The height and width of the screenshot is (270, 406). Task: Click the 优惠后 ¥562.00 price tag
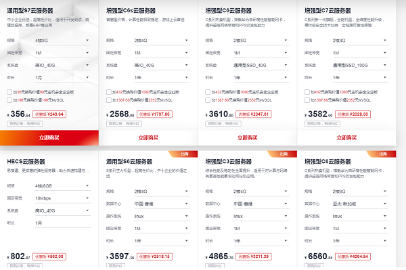click(x=49, y=256)
